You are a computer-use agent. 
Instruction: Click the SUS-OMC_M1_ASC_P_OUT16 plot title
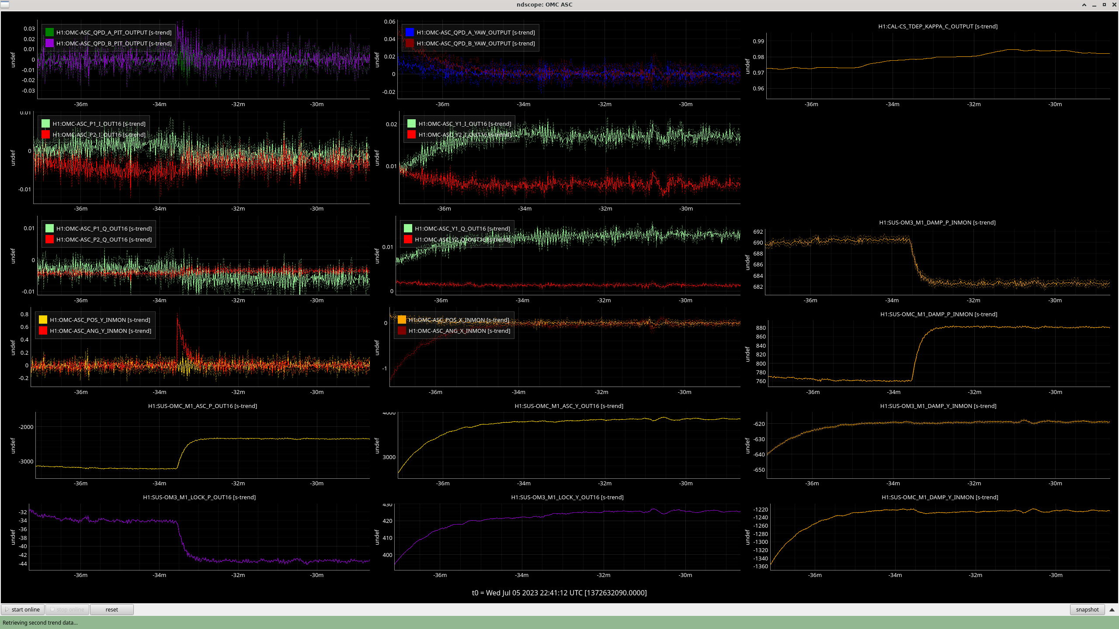202,406
